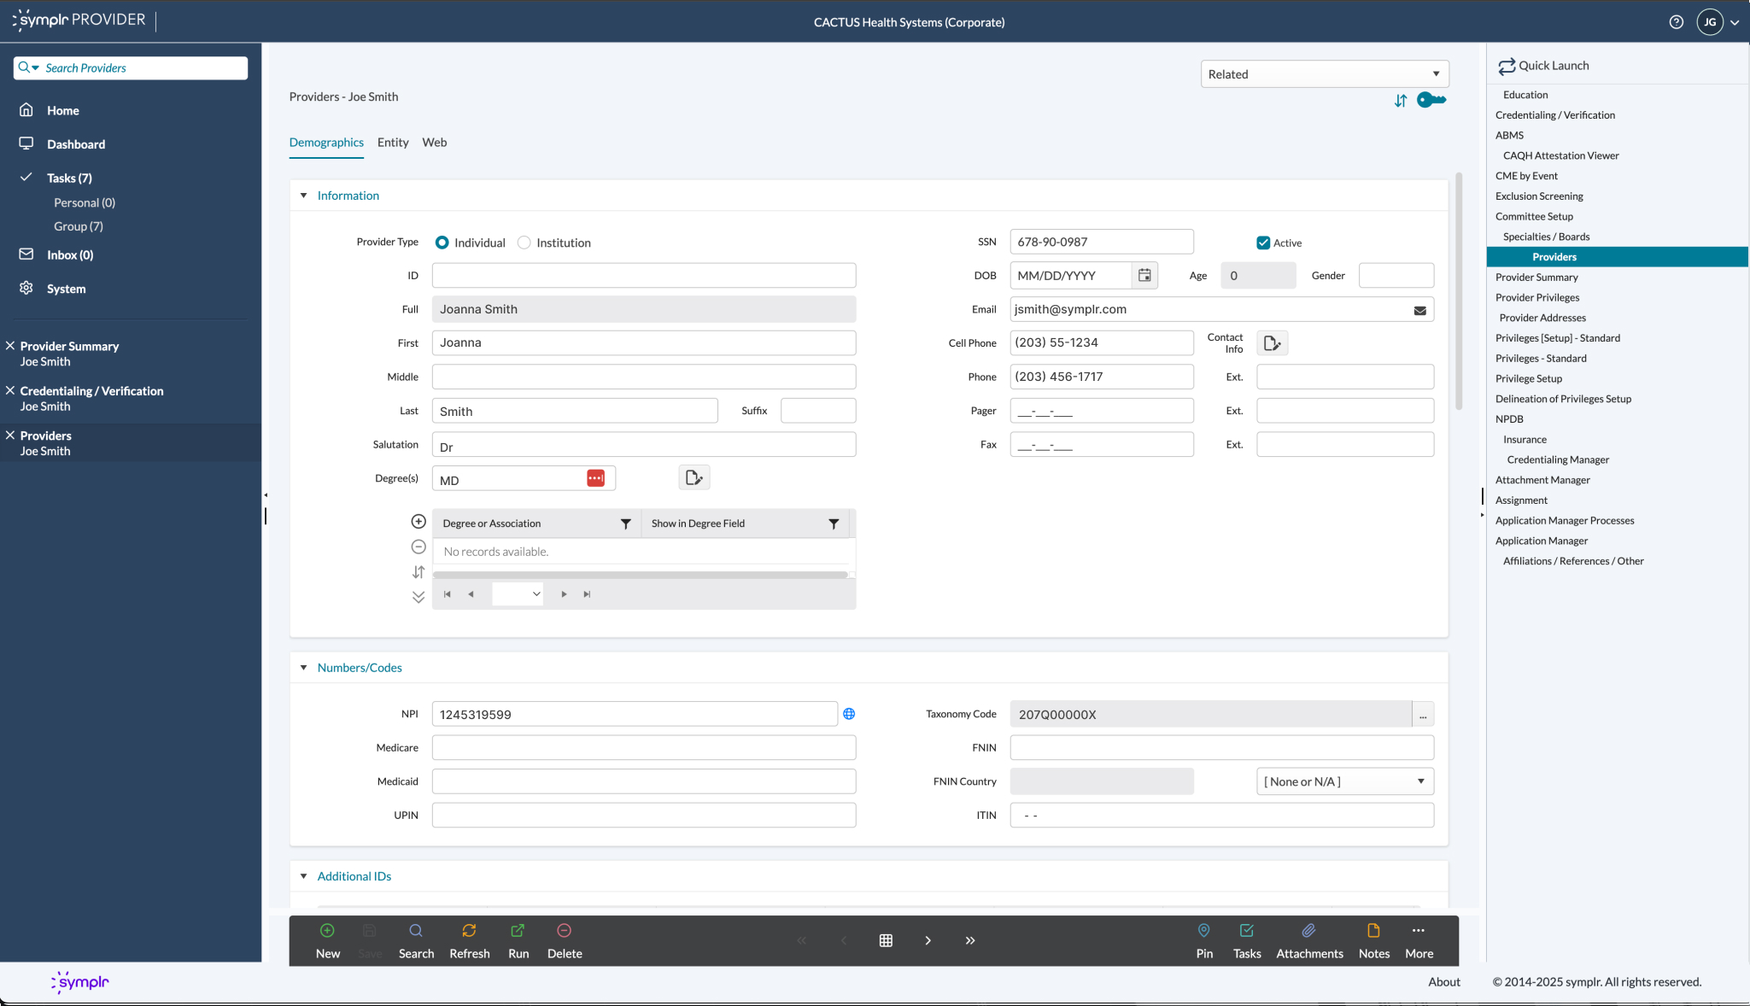The width and height of the screenshot is (1750, 1006).
Task: Click the Run icon in toolbar
Action: [x=518, y=931]
